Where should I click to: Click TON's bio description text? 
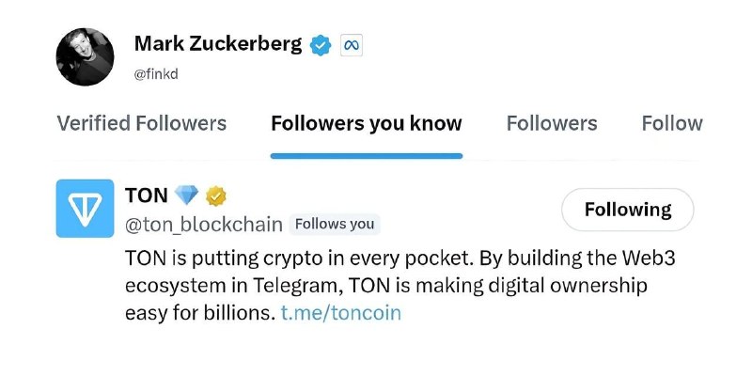pos(400,286)
